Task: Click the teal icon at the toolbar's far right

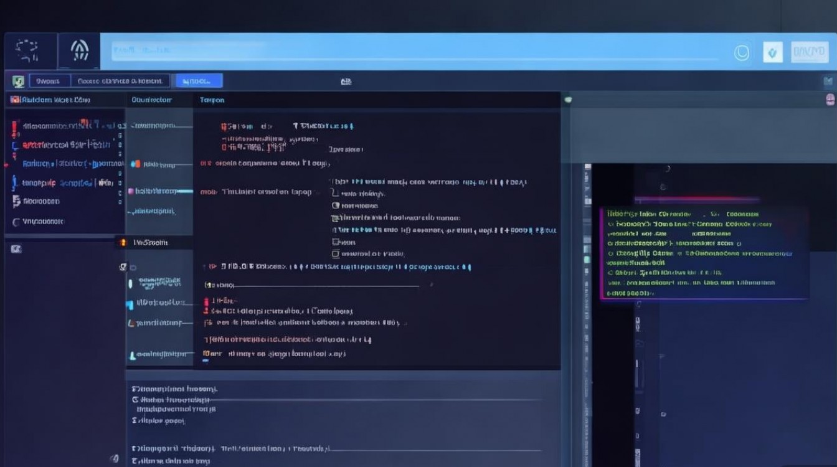Action: coord(828,81)
